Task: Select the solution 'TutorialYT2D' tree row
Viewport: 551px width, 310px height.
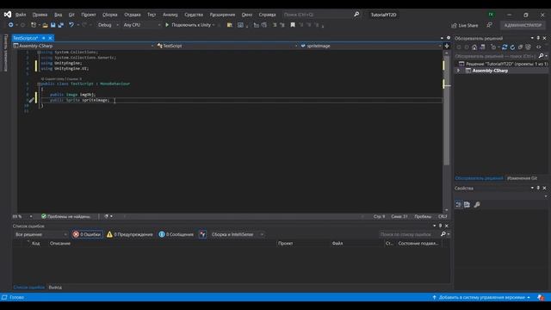Action: click(502, 64)
